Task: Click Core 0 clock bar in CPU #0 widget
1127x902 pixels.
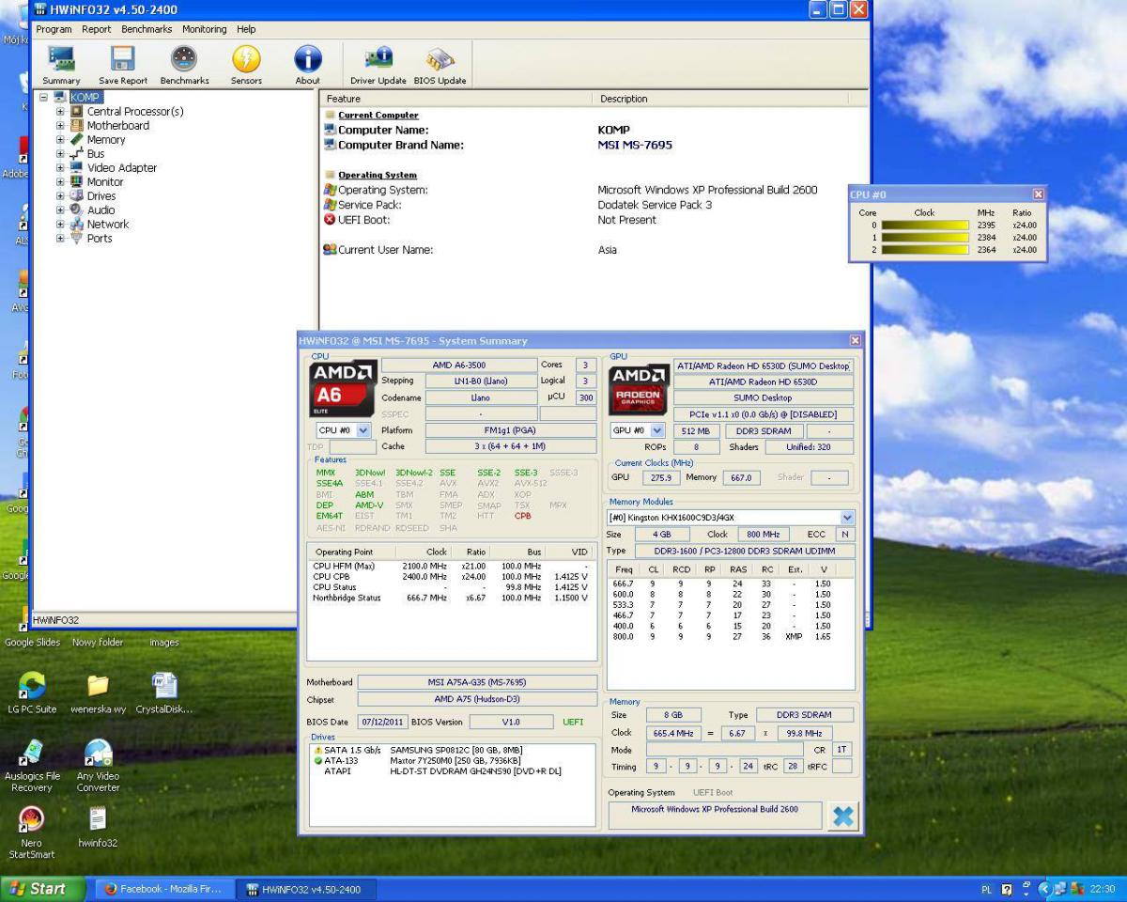Action: (x=924, y=225)
